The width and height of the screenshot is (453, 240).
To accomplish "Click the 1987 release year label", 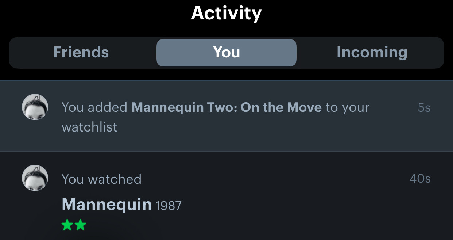I will click(169, 206).
